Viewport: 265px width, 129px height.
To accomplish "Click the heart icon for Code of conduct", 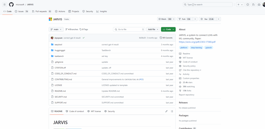I will click(x=180, y=62).
